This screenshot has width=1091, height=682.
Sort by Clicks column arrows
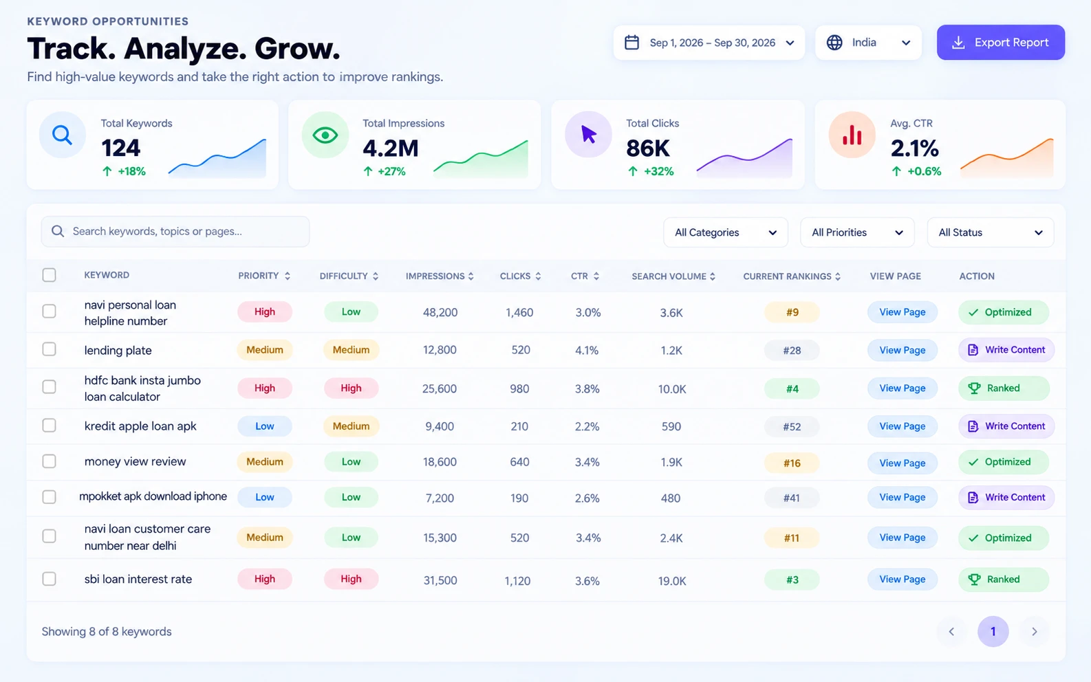(x=538, y=276)
